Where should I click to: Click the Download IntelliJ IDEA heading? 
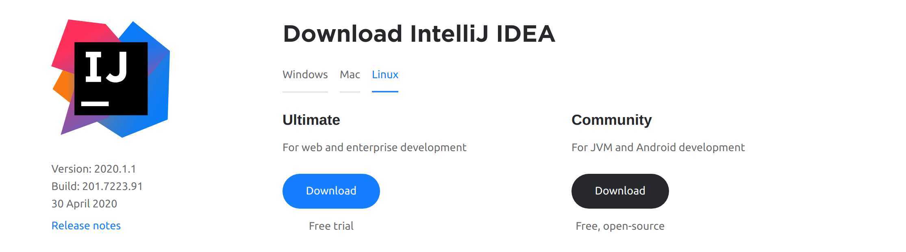pyautogui.click(x=419, y=34)
